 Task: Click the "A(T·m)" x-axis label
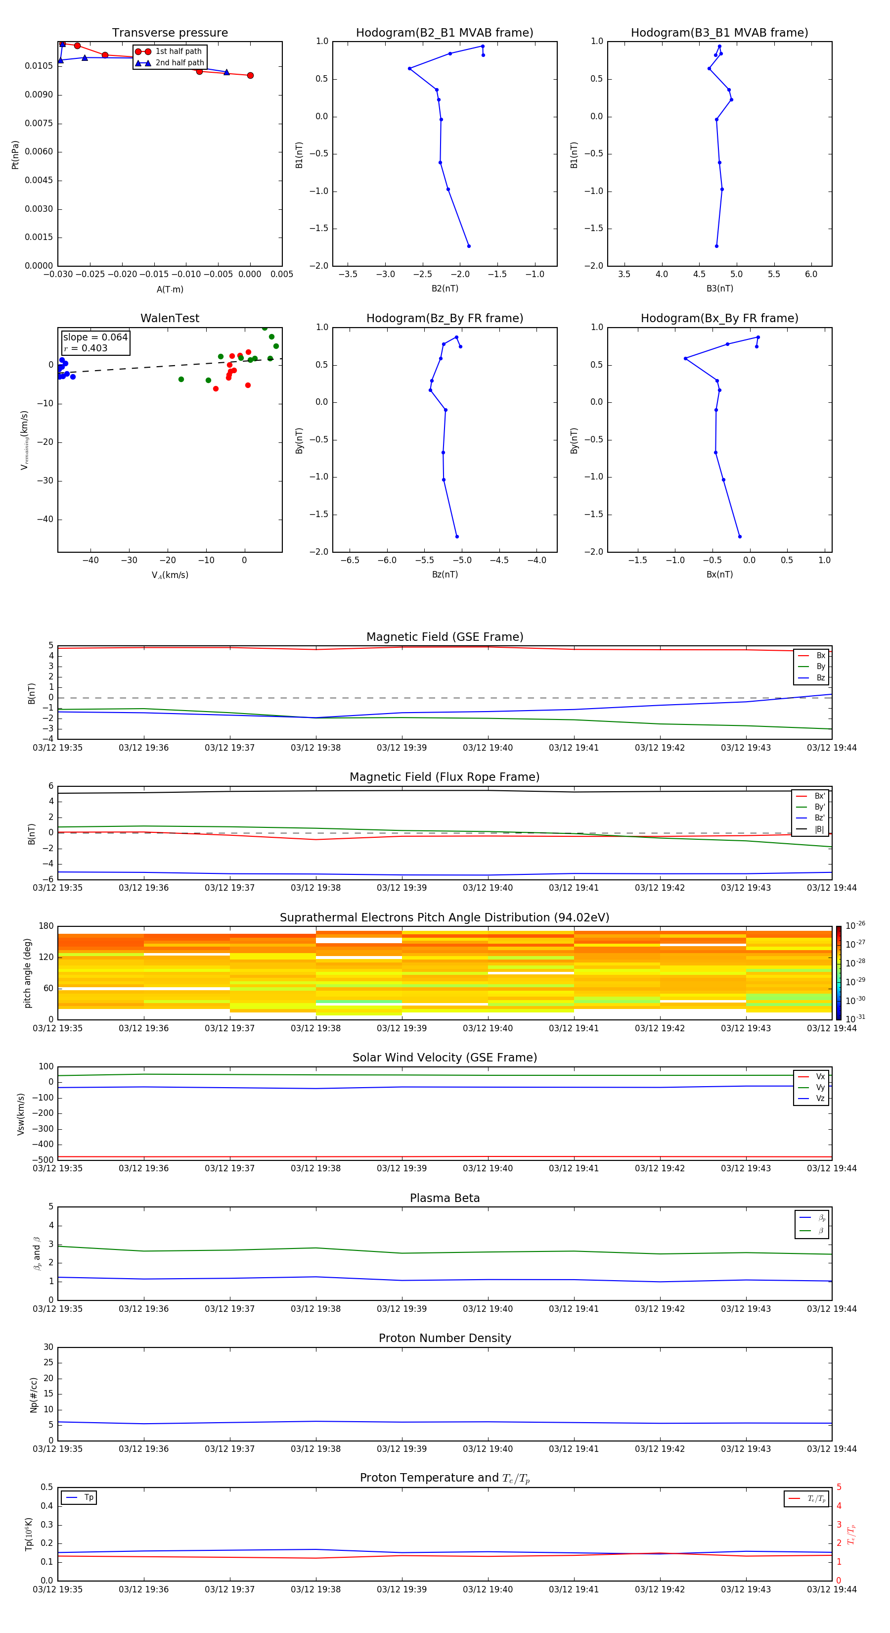coord(170,289)
